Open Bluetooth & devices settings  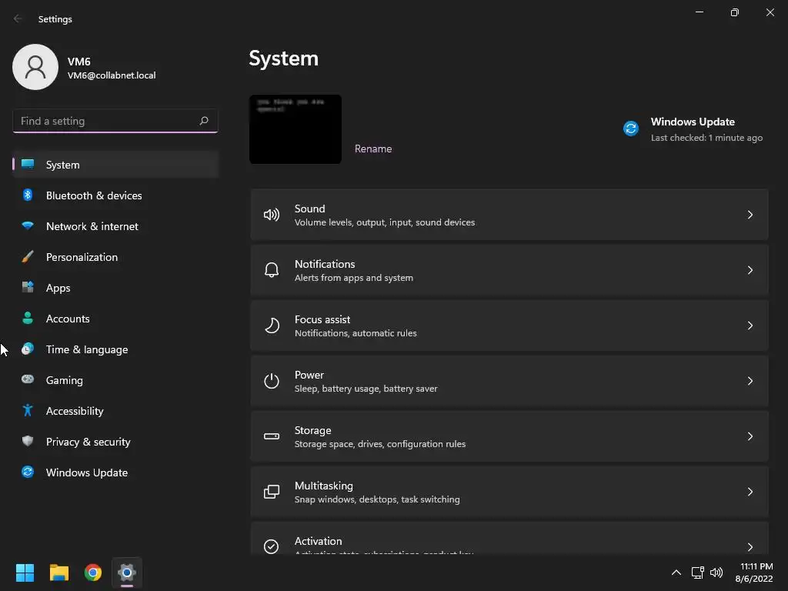tap(94, 195)
